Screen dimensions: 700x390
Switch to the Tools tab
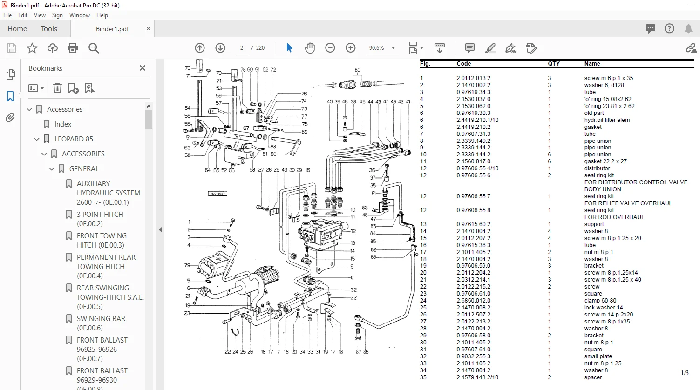[49, 28]
